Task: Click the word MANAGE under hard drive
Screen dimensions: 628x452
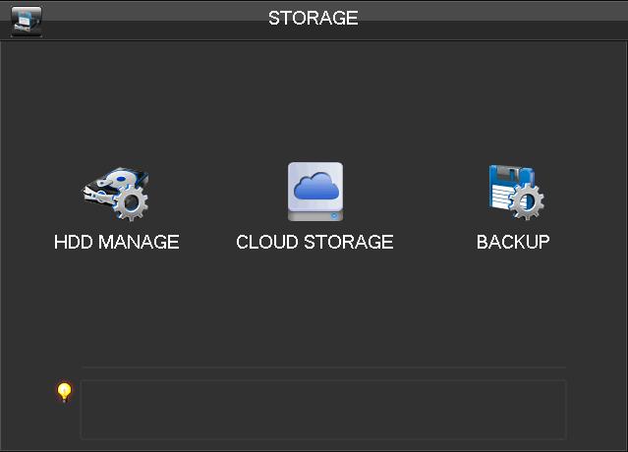Action: [x=139, y=242]
